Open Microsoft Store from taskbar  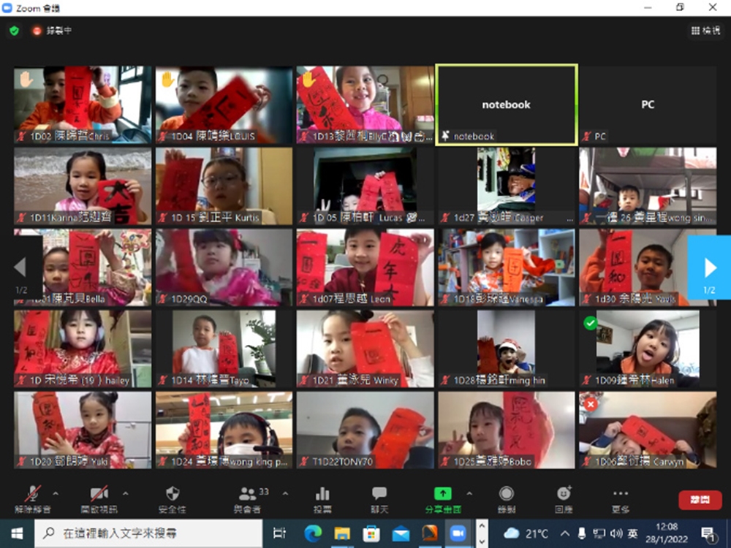371,533
